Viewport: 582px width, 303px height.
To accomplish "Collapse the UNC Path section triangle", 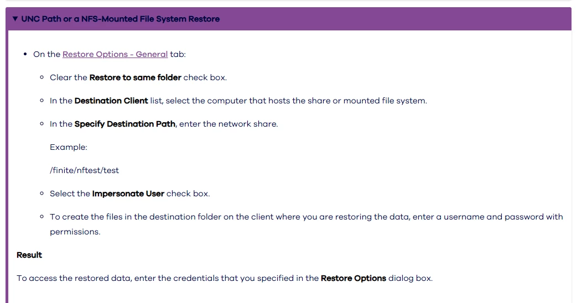I will click(x=15, y=19).
